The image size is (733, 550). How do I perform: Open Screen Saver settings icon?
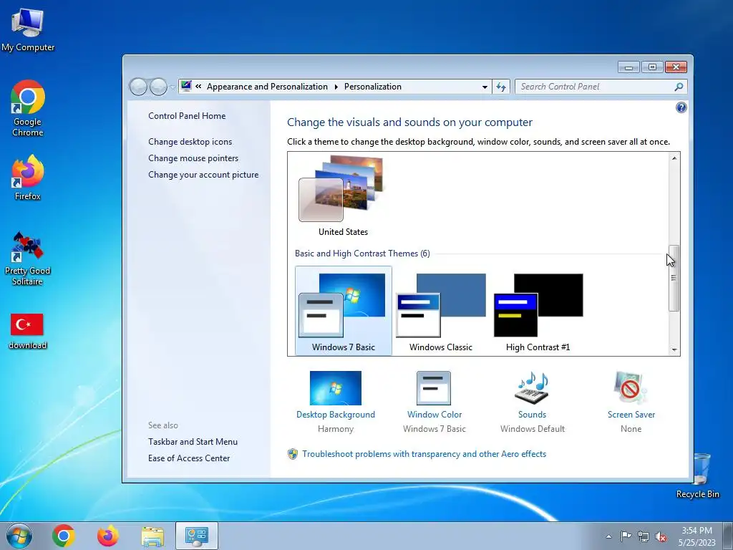coord(631,388)
